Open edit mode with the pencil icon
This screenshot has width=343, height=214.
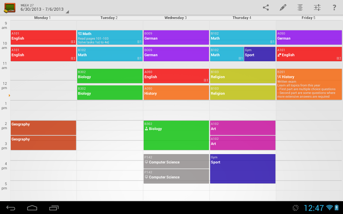pyautogui.click(x=283, y=8)
